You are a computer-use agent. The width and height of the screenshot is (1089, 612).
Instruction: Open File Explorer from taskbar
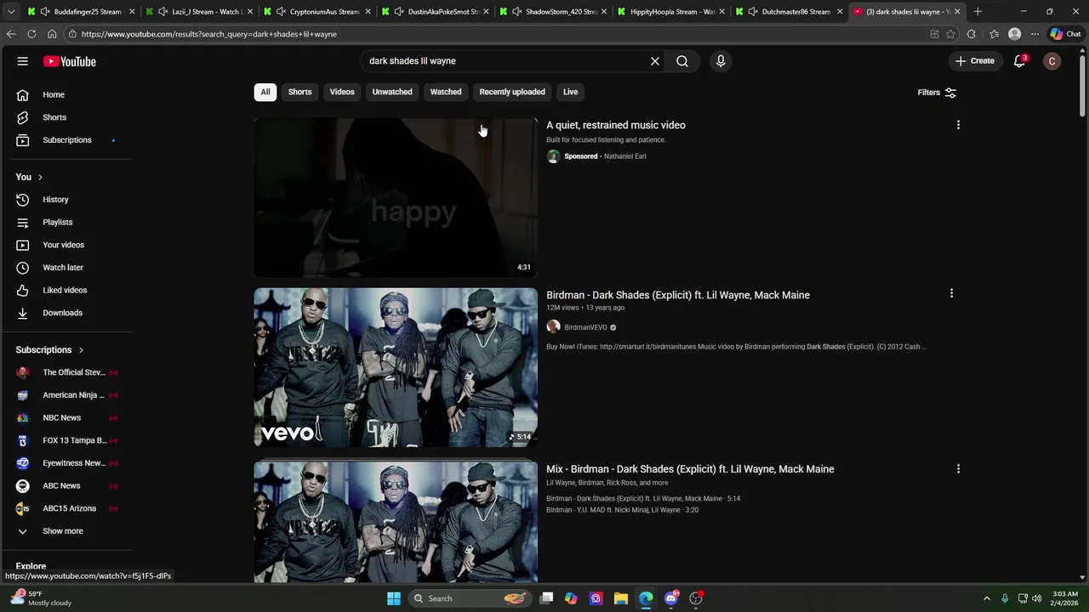(x=621, y=598)
